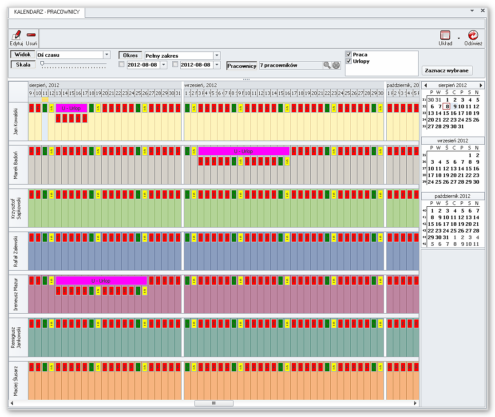Uncheck the Praca checkbox
The height and width of the screenshot is (417, 495).
point(349,55)
